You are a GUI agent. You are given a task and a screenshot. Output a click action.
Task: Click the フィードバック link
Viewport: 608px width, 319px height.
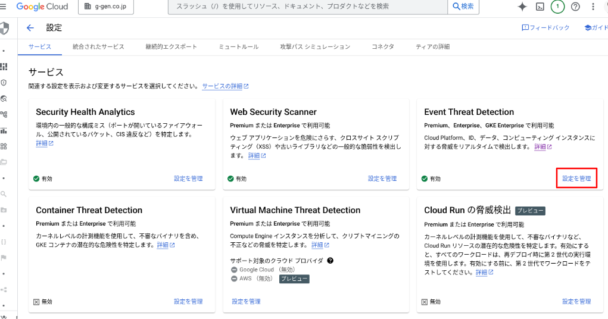click(x=545, y=28)
